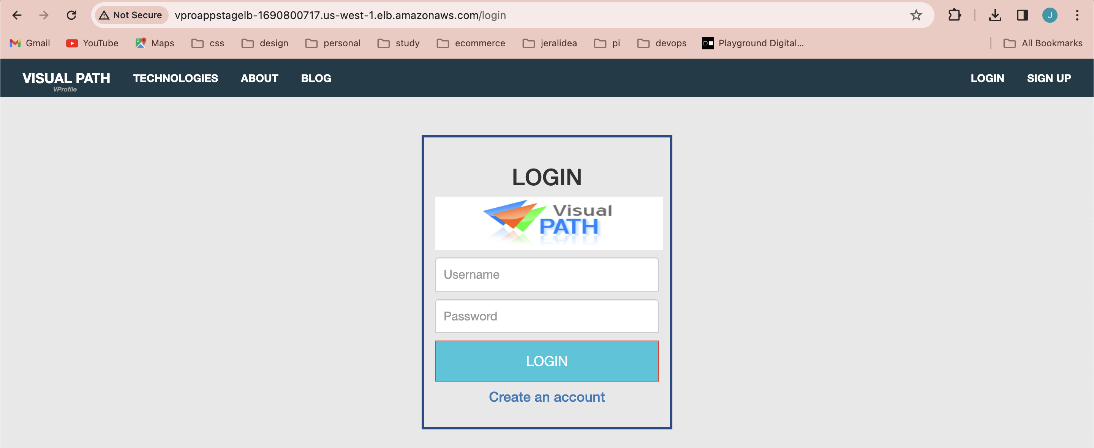Open the Gmail bookmark
The width and height of the screenshot is (1094, 448).
tap(30, 43)
